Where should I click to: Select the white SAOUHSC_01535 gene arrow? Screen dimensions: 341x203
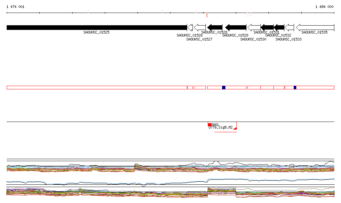315,27
